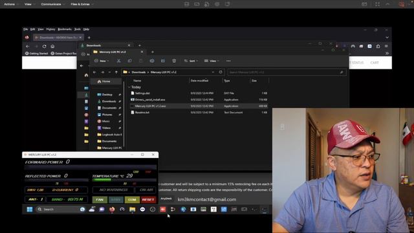The image size is (414, 233).
Task: Open the Firefox Tools menu
Action: pos(78,29)
